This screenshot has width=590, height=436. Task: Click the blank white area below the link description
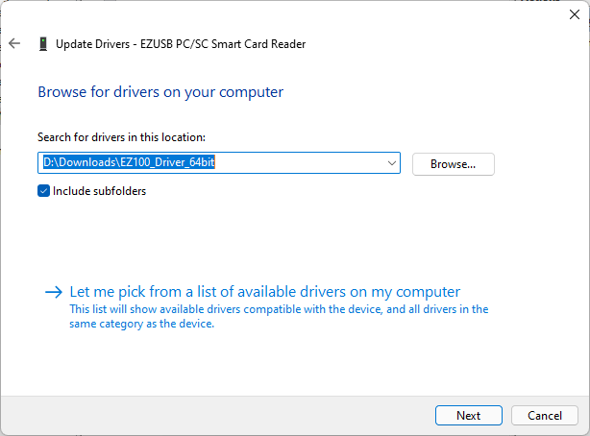[288, 365]
